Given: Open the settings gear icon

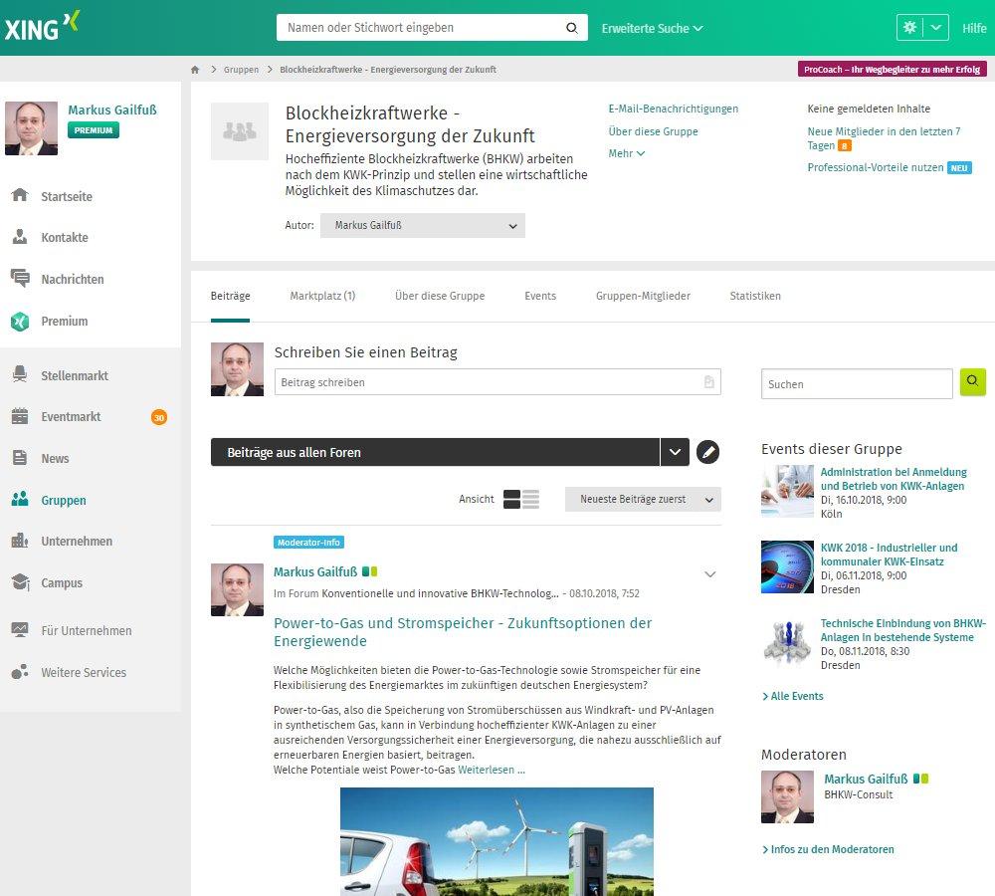Looking at the screenshot, I should click(x=909, y=27).
